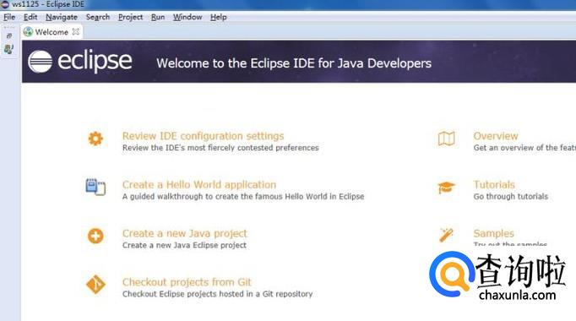Click 'Review the IDE's most fiercely contested preferences' text
The image size is (576, 321).
click(220, 148)
